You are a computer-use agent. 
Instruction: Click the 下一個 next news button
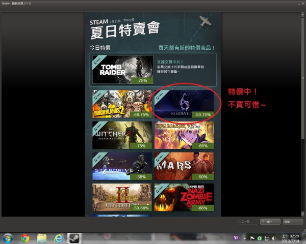[x=270, y=222]
